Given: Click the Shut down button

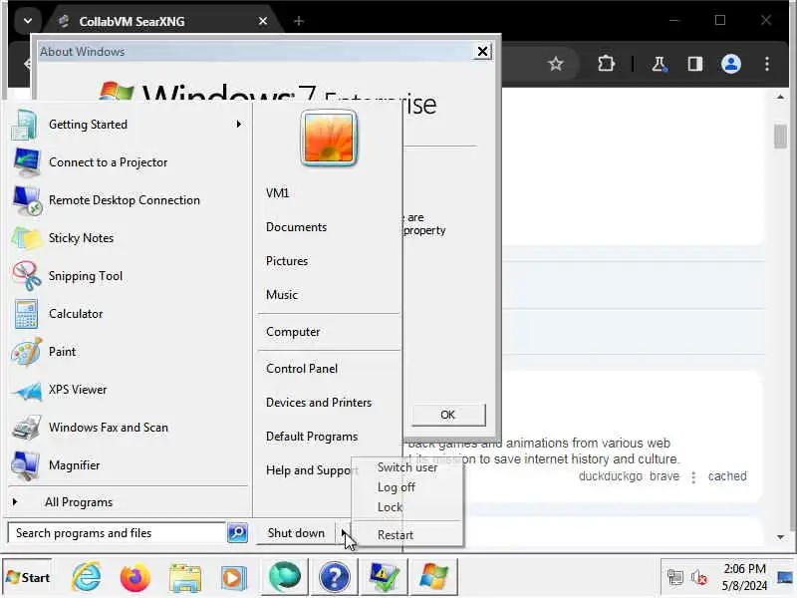Looking at the screenshot, I should coord(296,533).
